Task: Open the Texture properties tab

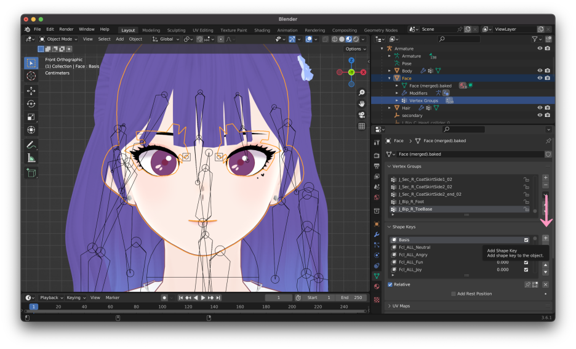Action: 377,300
